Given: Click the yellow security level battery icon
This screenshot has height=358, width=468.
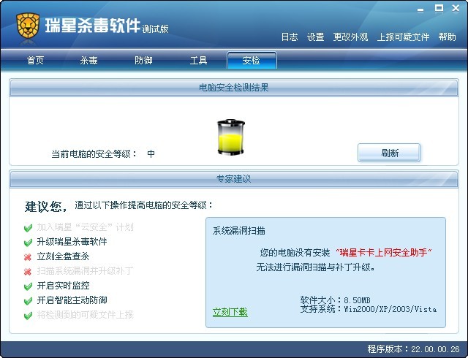Looking at the screenshot, I should (231, 137).
